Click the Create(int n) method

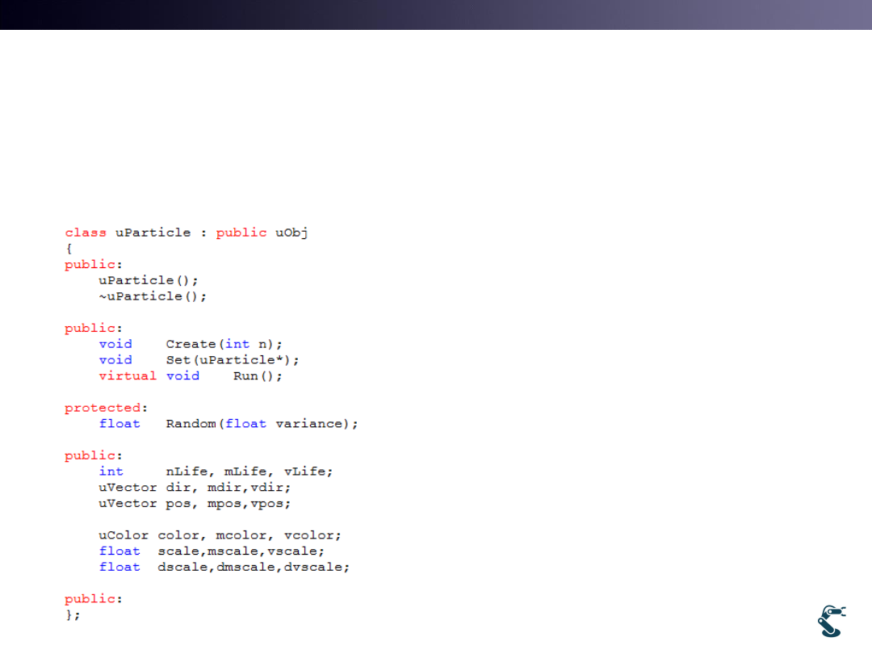pos(224,344)
